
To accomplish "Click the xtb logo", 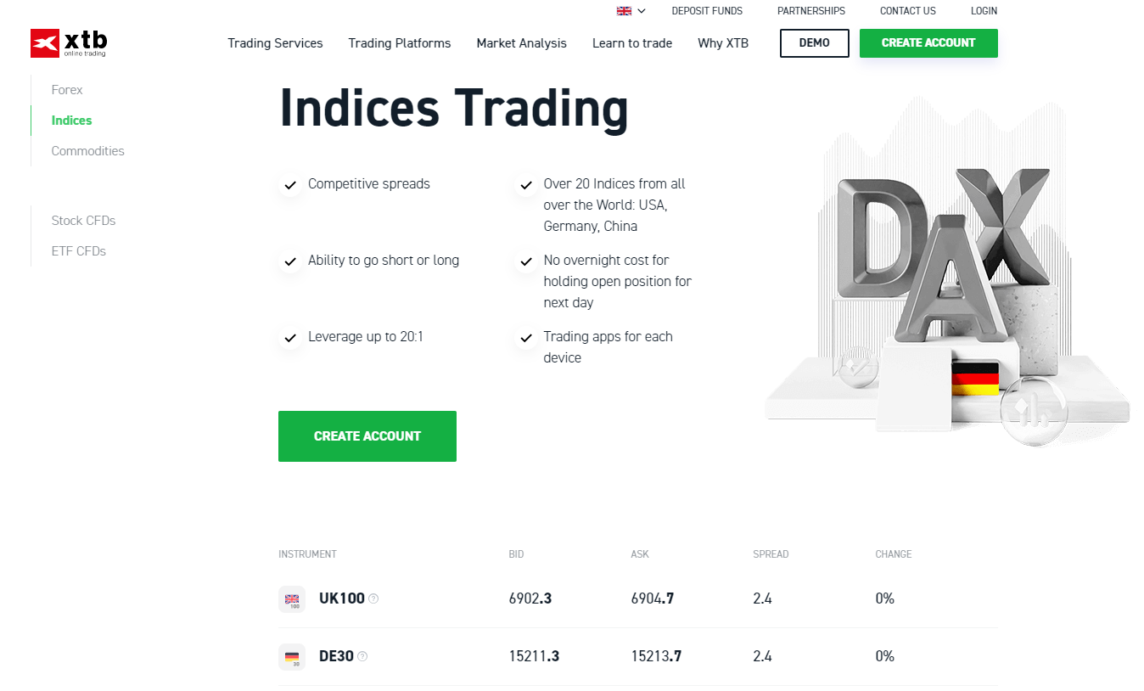I will click(68, 42).
